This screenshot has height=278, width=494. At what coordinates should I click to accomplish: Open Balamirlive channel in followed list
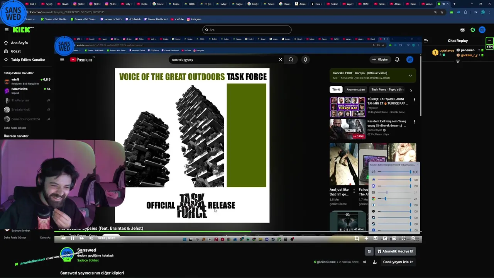27,91
